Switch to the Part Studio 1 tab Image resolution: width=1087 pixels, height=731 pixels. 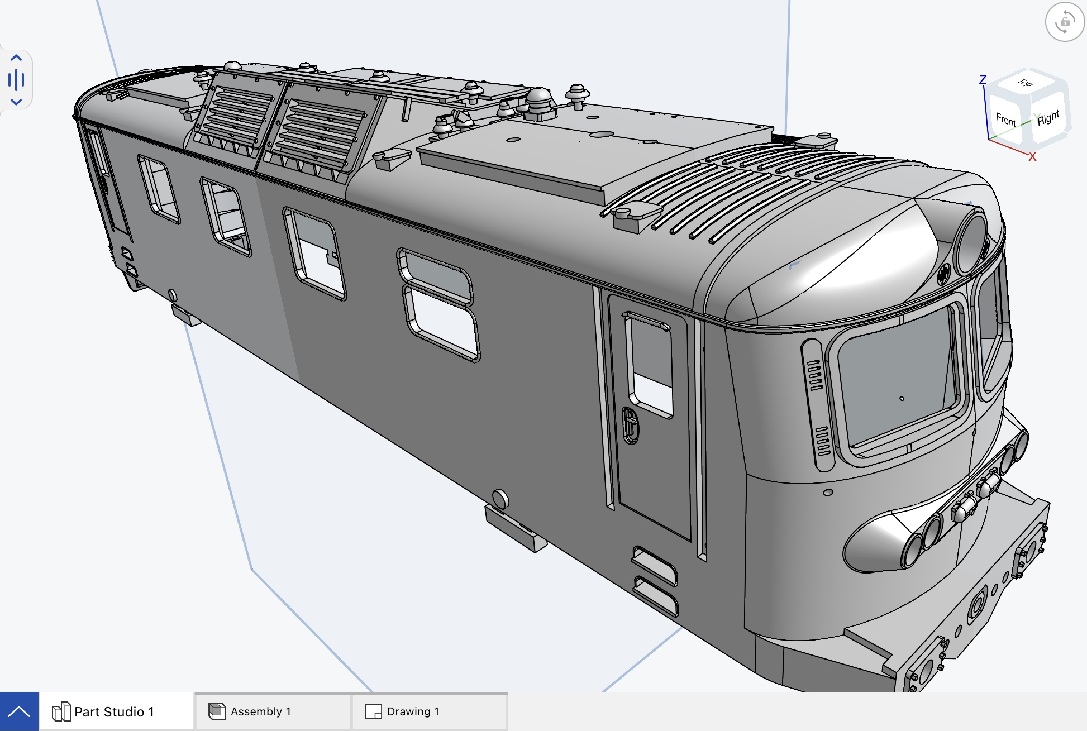(x=115, y=711)
